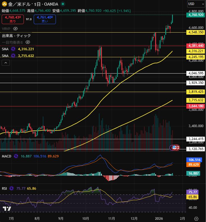Toggle visibility of the Ichimoku (一目均衡表) indicator
Screen dimensions: 206x222
[x=28, y=42]
